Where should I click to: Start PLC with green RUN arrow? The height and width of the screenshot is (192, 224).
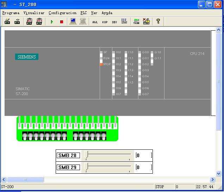(x=52, y=22)
